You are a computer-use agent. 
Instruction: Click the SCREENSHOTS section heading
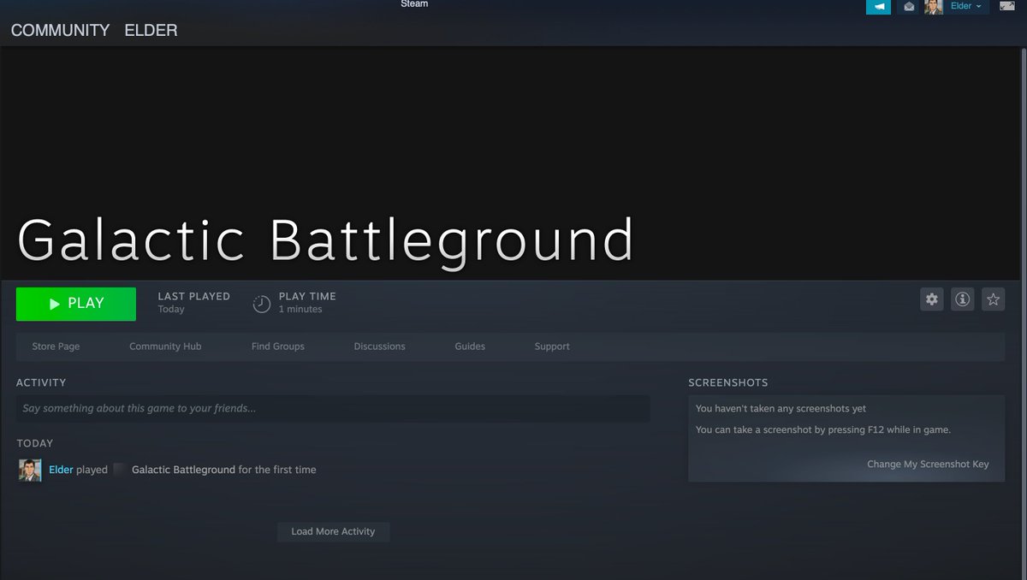click(728, 382)
